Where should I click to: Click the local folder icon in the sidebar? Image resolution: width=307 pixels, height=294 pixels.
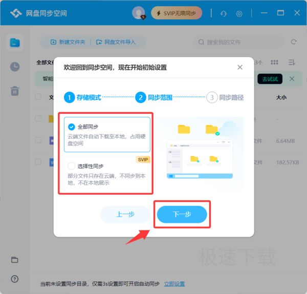(15, 260)
